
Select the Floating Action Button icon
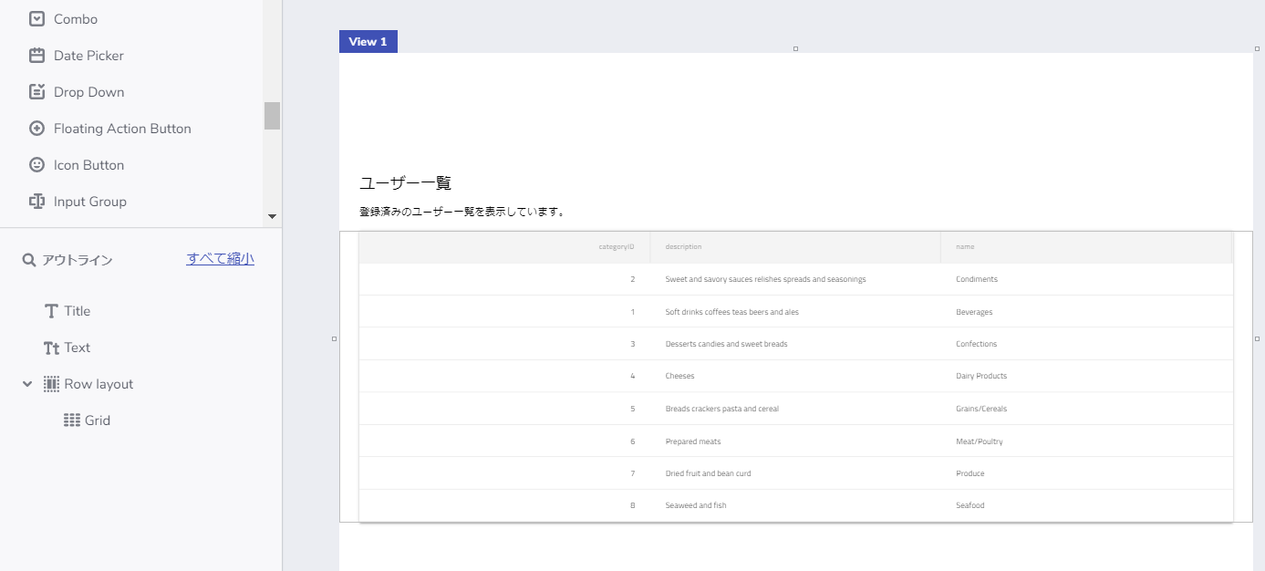(37, 128)
